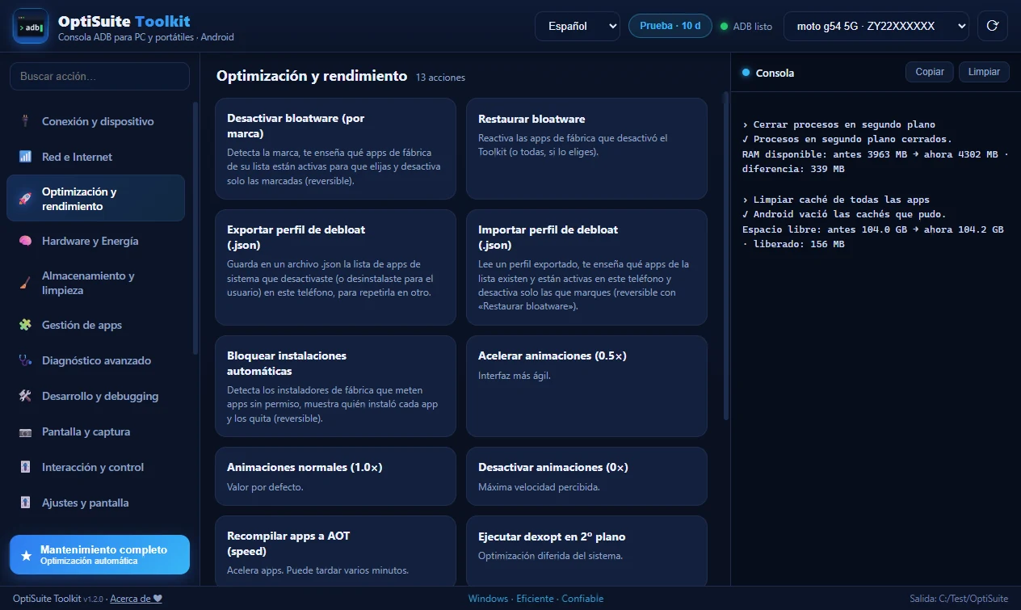Click 'Windows · Eficiente · Confiable' footer text
This screenshot has width=1021, height=610.
(536, 599)
